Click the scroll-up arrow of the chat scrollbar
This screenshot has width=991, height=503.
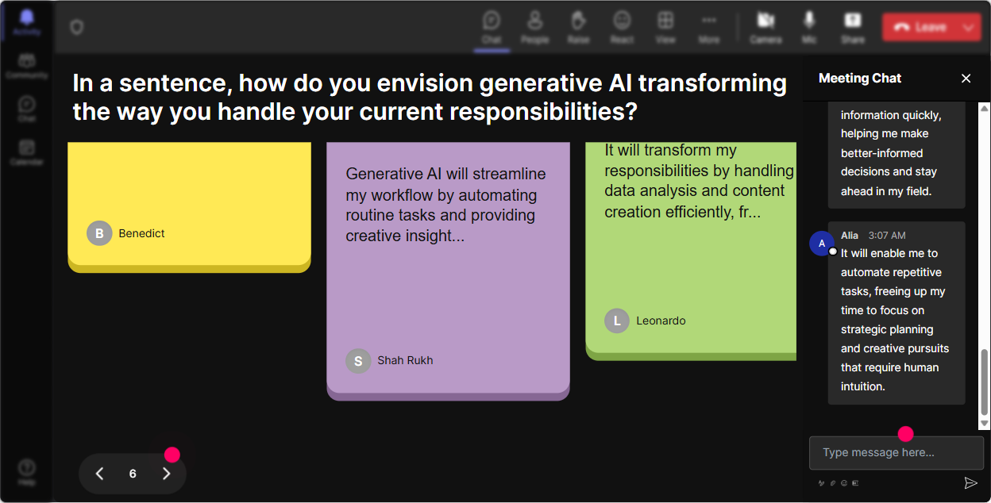tap(985, 108)
